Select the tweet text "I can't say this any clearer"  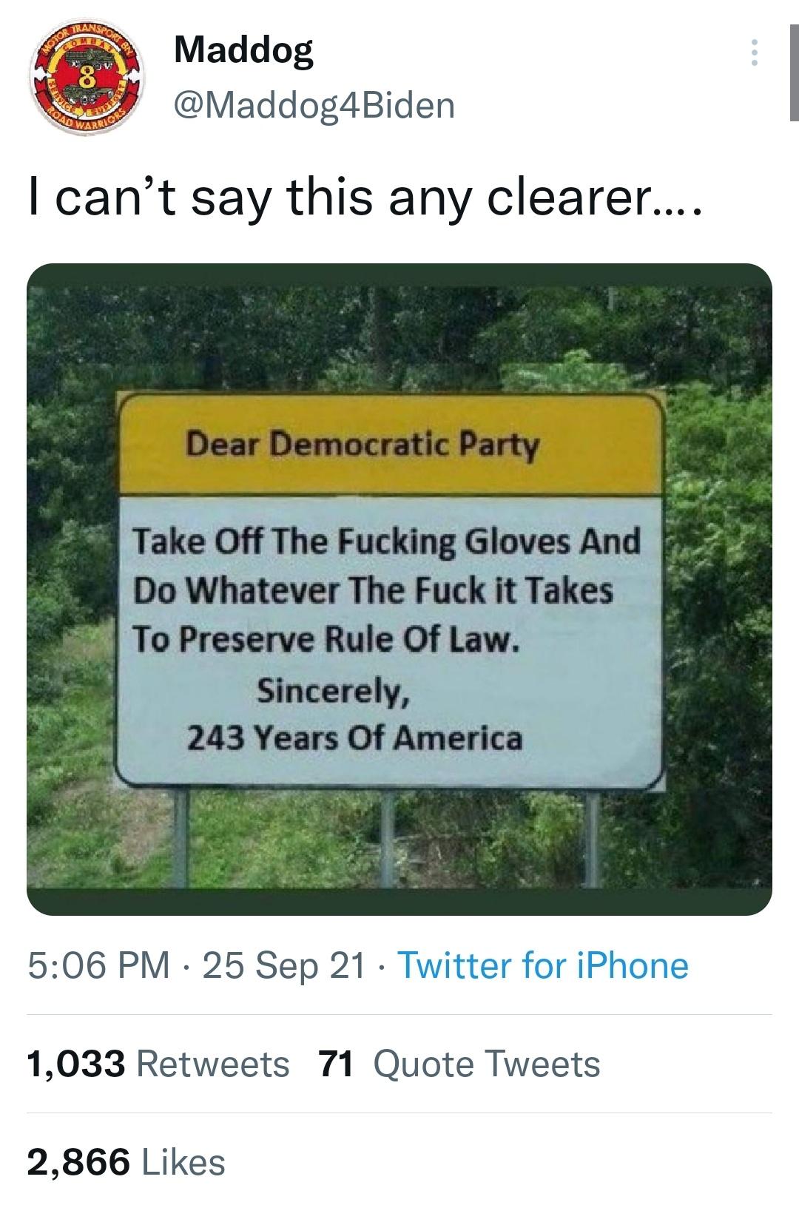pos(363,197)
